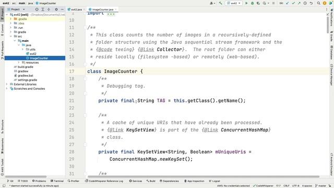This screenshot has height=188, width=334.
Task: Click the CodeWhisperer status widget
Action: (263, 186)
